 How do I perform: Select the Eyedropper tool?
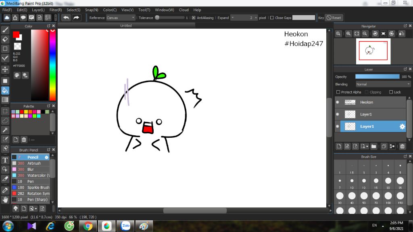(5, 190)
